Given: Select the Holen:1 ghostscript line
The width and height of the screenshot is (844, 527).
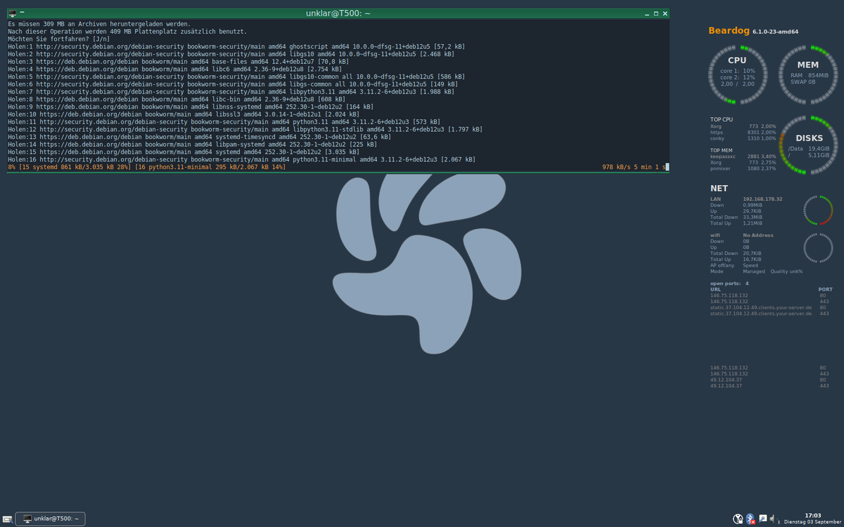Looking at the screenshot, I should (x=236, y=47).
